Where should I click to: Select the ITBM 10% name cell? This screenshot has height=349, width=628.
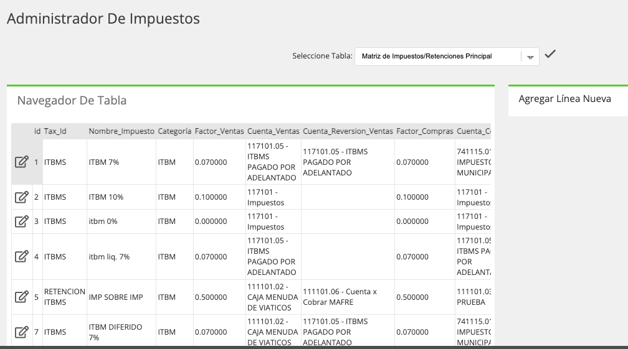tap(121, 197)
